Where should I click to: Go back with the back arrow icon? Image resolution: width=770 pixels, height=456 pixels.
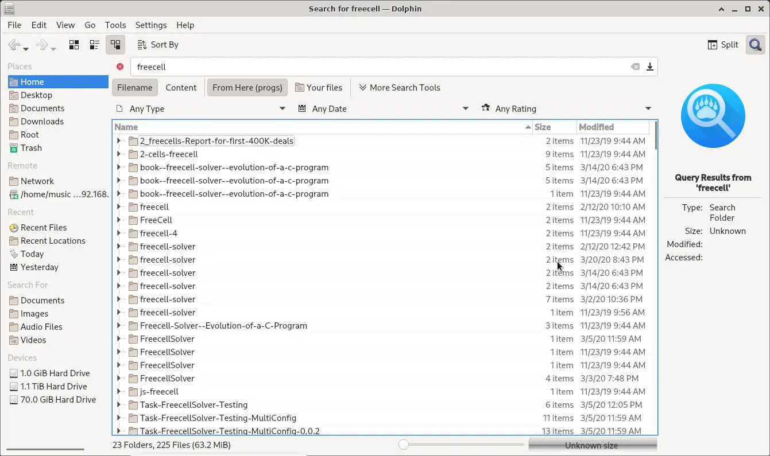[x=14, y=45]
